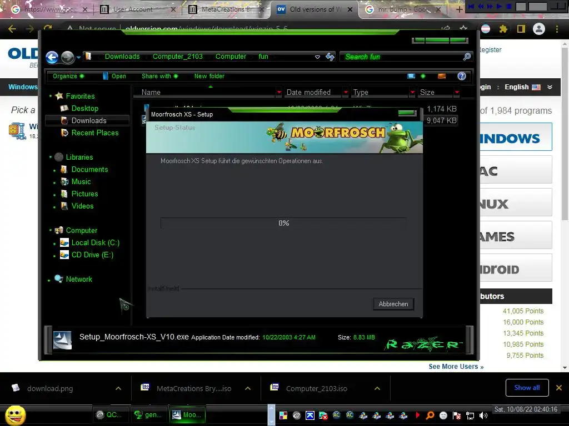This screenshot has width=569, height=426.
Task: Open the See More Users link
Action: pos(456,367)
